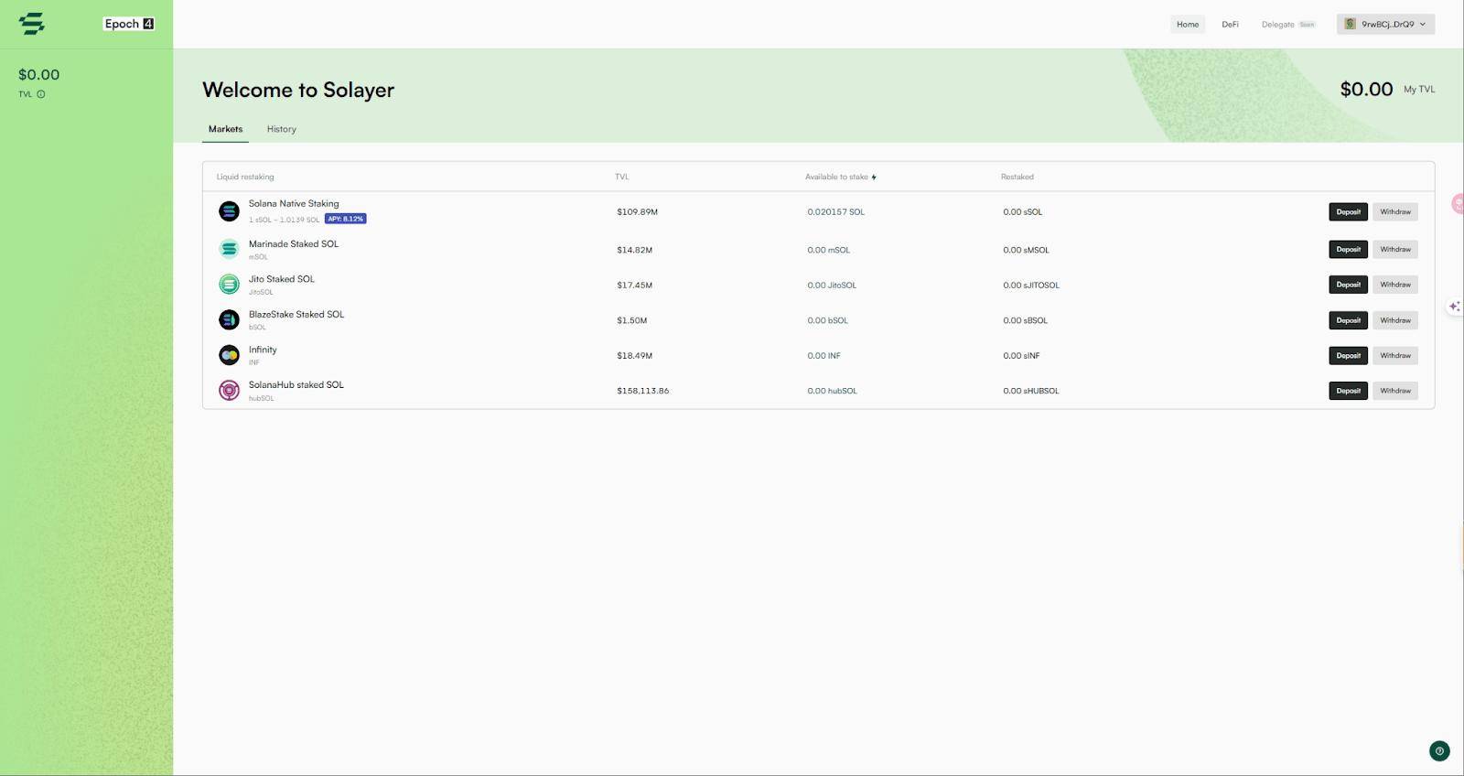Click the BlazeStake Staked SOL token icon

(x=229, y=319)
